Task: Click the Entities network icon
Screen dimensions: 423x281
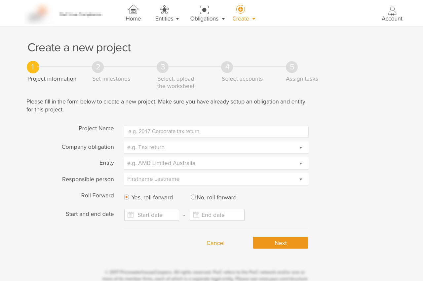Action: tap(164, 10)
